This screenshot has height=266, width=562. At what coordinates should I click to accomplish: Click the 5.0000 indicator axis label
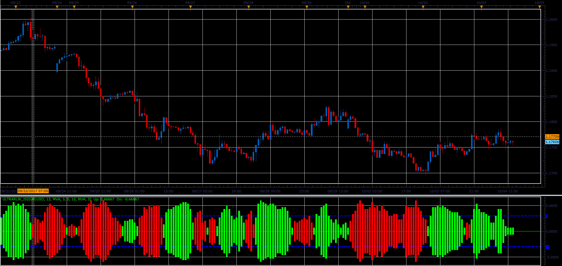552,206
